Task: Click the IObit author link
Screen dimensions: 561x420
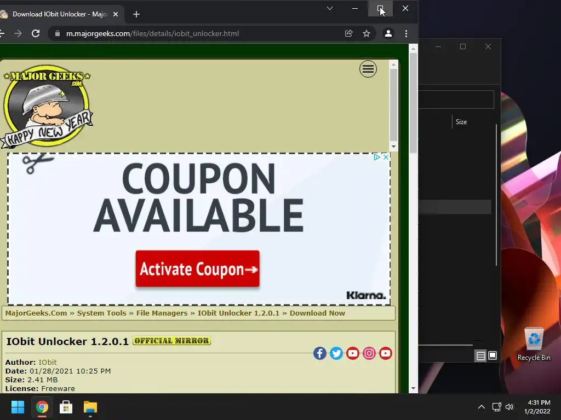Action: pos(48,362)
